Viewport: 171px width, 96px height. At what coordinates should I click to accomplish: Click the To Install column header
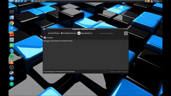point(63,41)
